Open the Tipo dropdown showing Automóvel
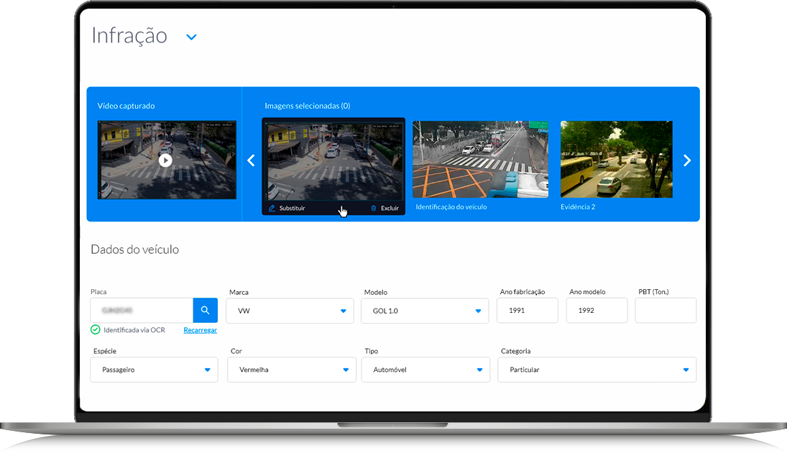This screenshot has height=451, width=787. click(425, 370)
